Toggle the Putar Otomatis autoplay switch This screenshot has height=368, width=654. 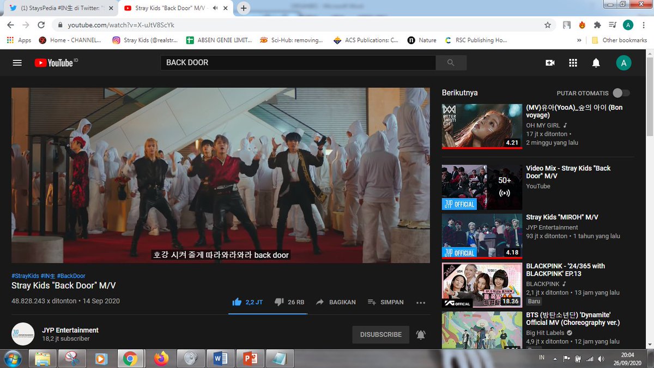click(621, 93)
